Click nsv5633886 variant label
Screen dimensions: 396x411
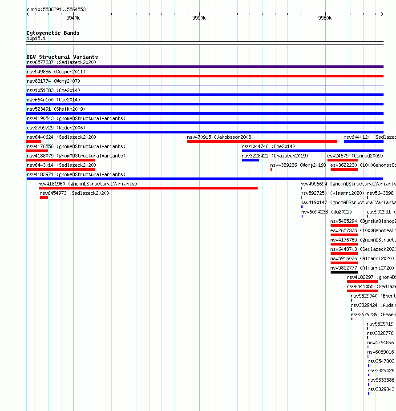[381, 380]
